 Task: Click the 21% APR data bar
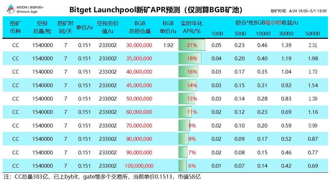pos(192,45)
